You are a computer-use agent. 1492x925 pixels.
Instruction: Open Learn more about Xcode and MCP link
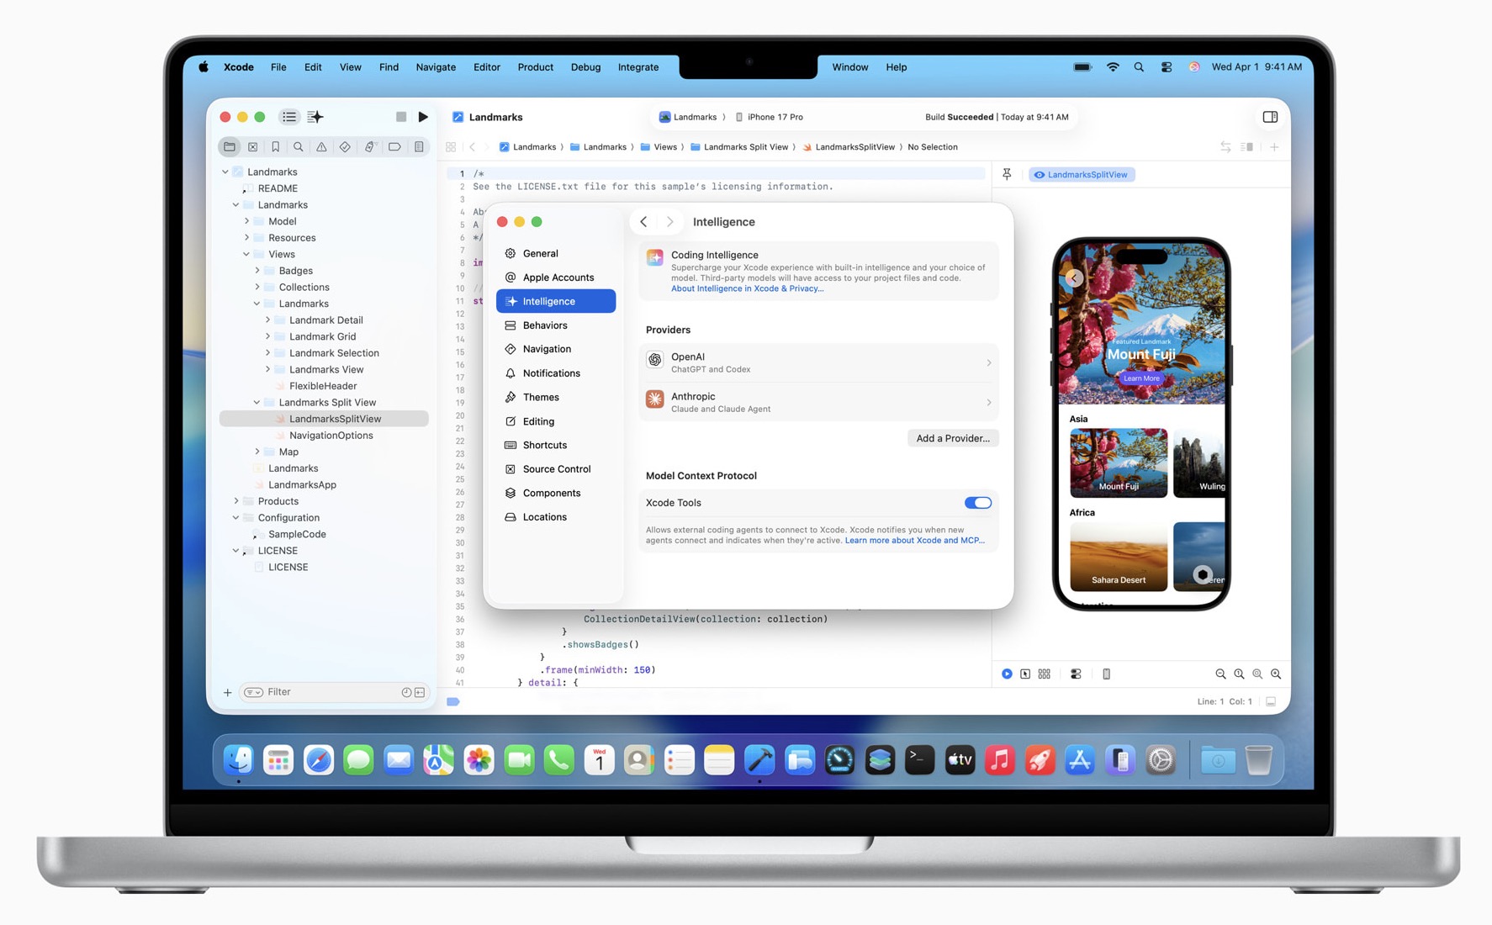(x=914, y=540)
